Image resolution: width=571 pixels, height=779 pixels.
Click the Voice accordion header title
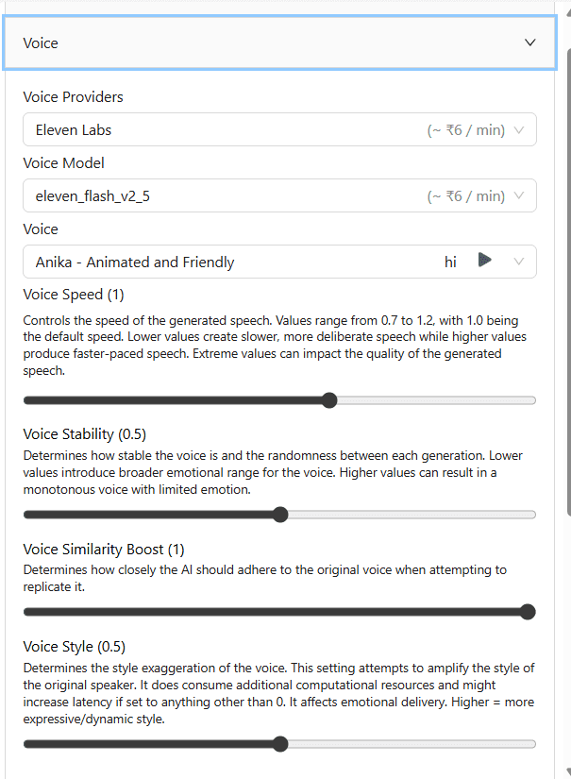click(41, 43)
